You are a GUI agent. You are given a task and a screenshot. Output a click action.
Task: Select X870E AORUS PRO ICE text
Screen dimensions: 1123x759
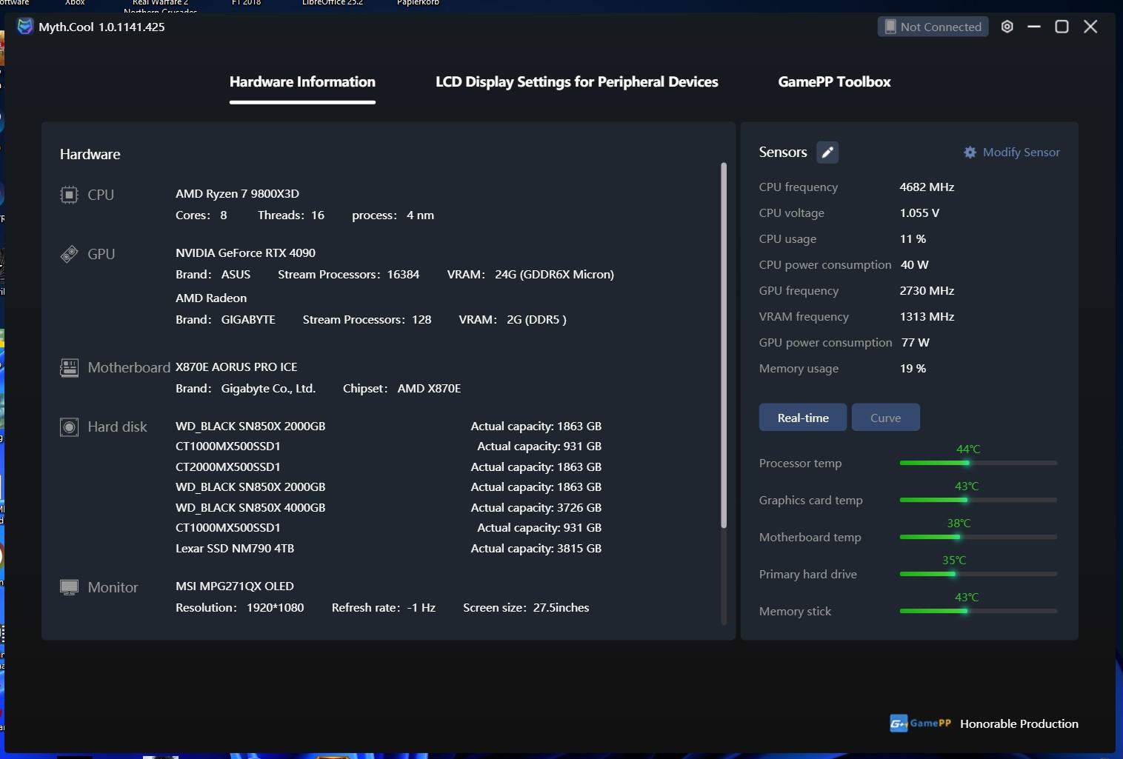[x=236, y=367]
